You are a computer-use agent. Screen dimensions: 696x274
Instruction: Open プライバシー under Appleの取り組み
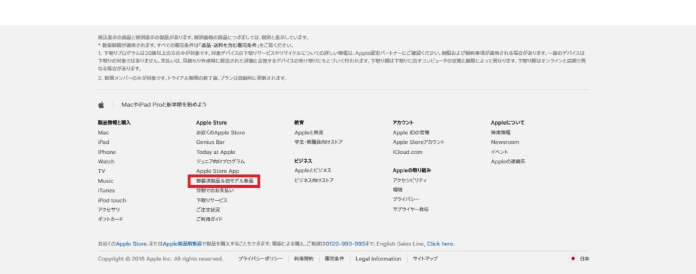(x=406, y=199)
